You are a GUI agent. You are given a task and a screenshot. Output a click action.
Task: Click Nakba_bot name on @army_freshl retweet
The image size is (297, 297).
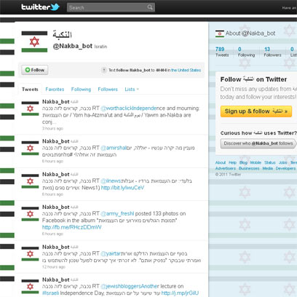point(56,207)
